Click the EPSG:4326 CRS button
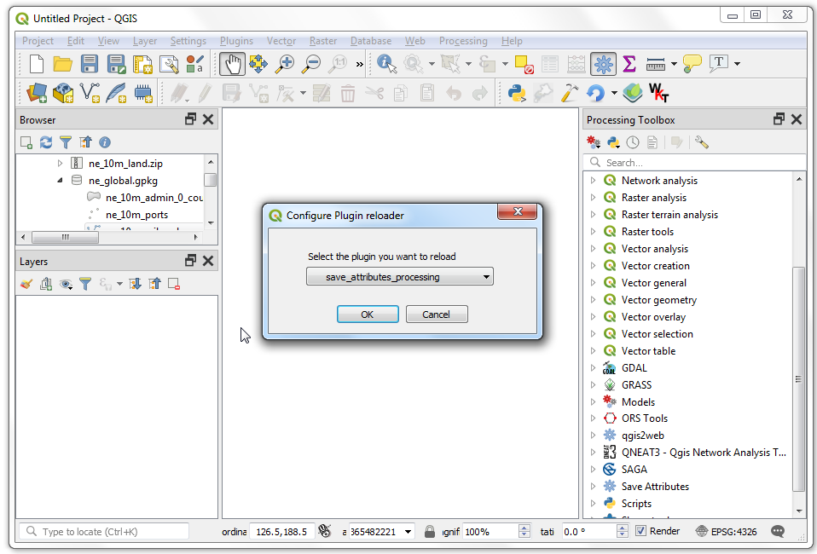 pyautogui.click(x=727, y=531)
